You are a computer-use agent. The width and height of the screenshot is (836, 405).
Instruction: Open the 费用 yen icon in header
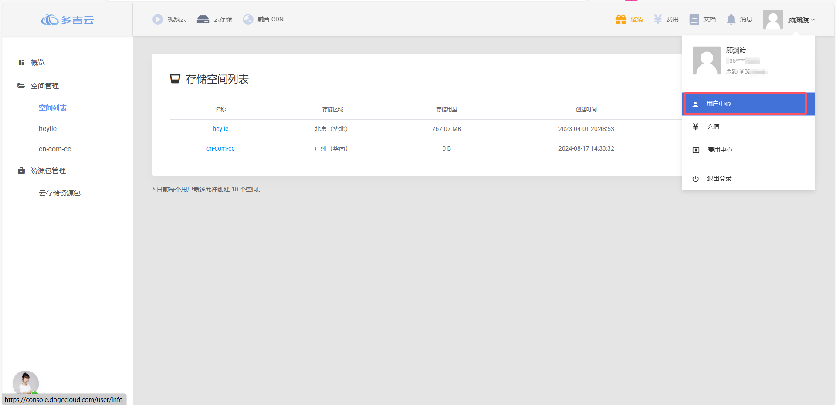pos(658,19)
